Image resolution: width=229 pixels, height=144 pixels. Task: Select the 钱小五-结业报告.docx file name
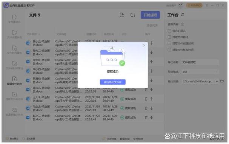point(41,43)
